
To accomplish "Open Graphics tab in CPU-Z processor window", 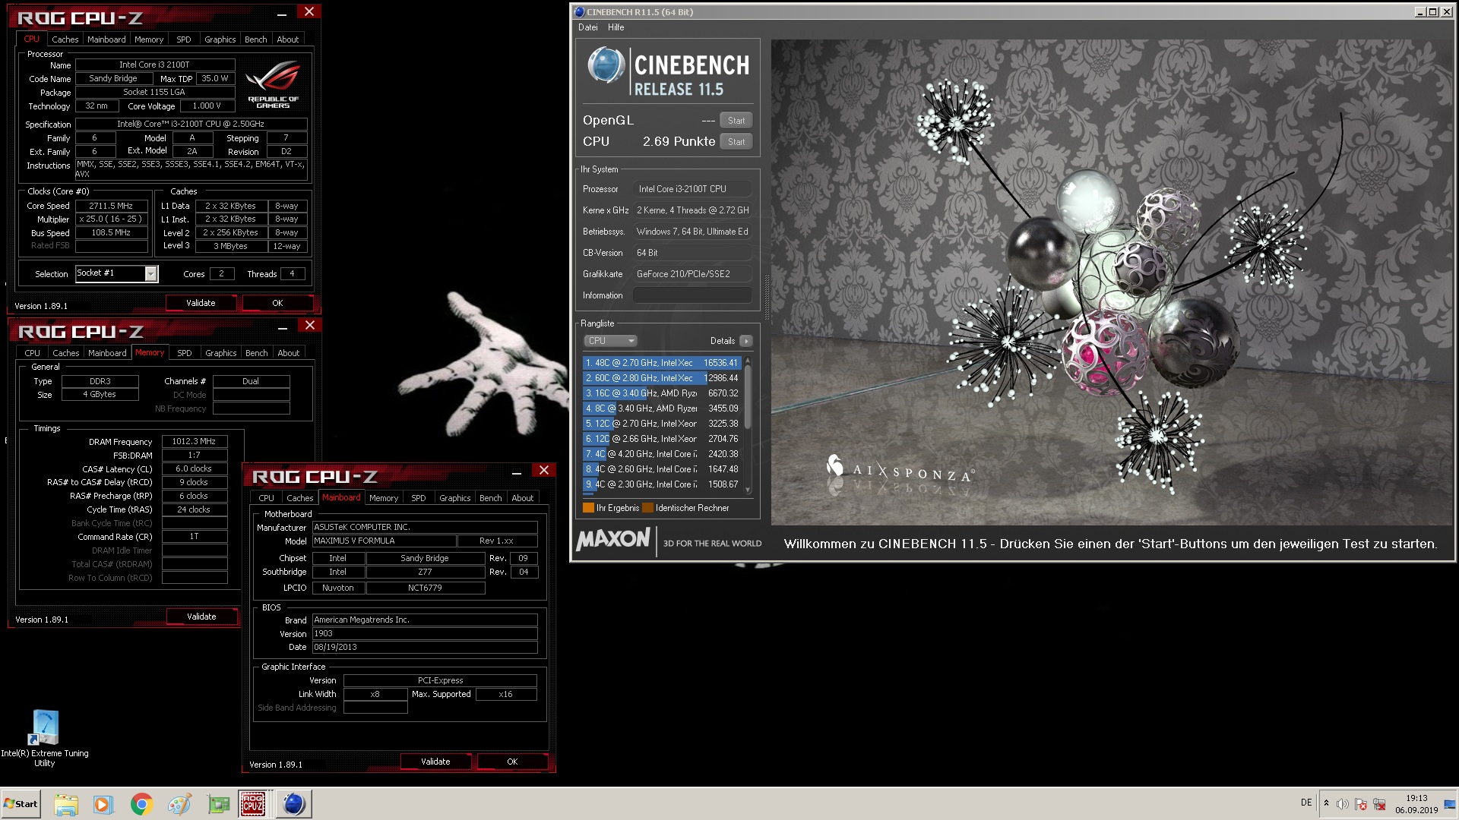I will pyautogui.click(x=220, y=39).
